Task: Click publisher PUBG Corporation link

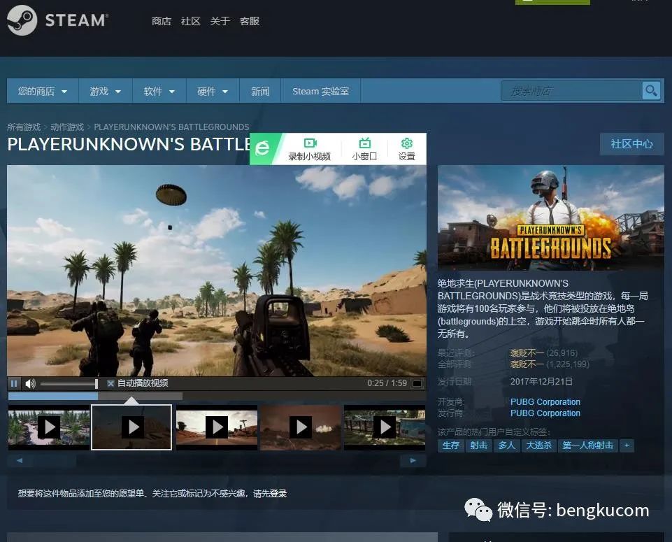Action: (545, 413)
